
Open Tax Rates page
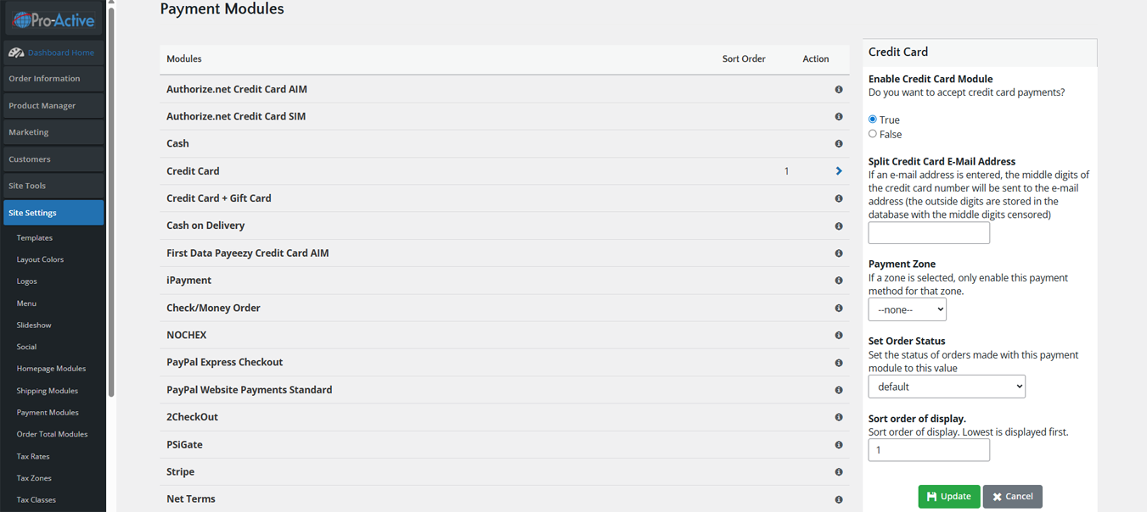33,456
